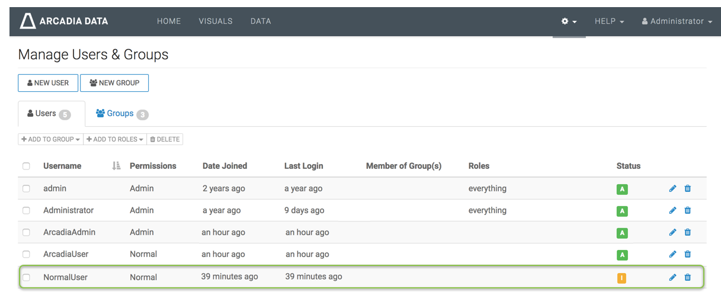Click the orange inactive status badge for NormalUser
The image size is (721, 292).
point(621,277)
